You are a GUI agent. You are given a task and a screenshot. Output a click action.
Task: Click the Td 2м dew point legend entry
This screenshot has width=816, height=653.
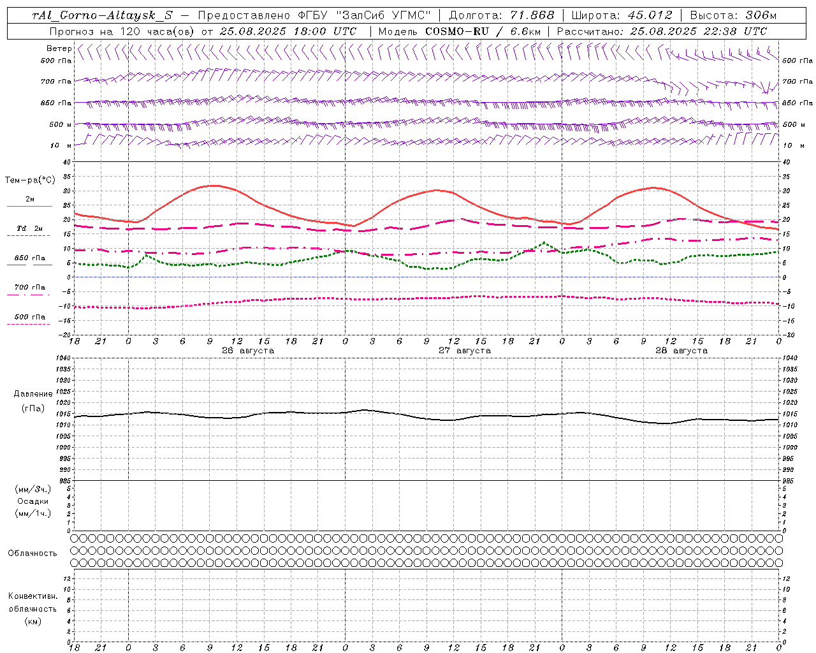(29, 228)
